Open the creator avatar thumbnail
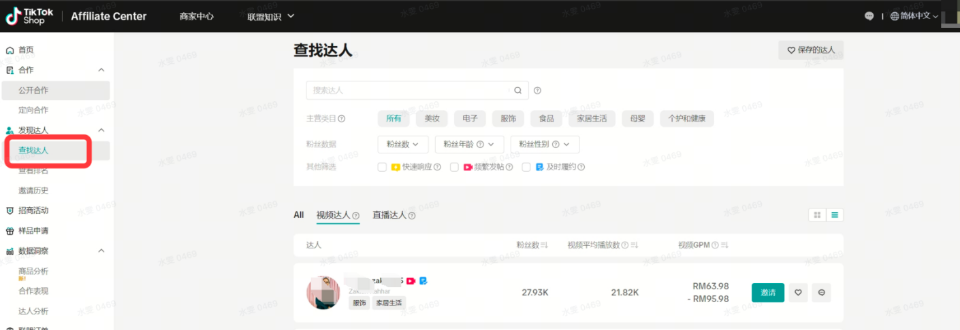The height and width of the screenshot is (330, 960). click(x=323, y=293)
